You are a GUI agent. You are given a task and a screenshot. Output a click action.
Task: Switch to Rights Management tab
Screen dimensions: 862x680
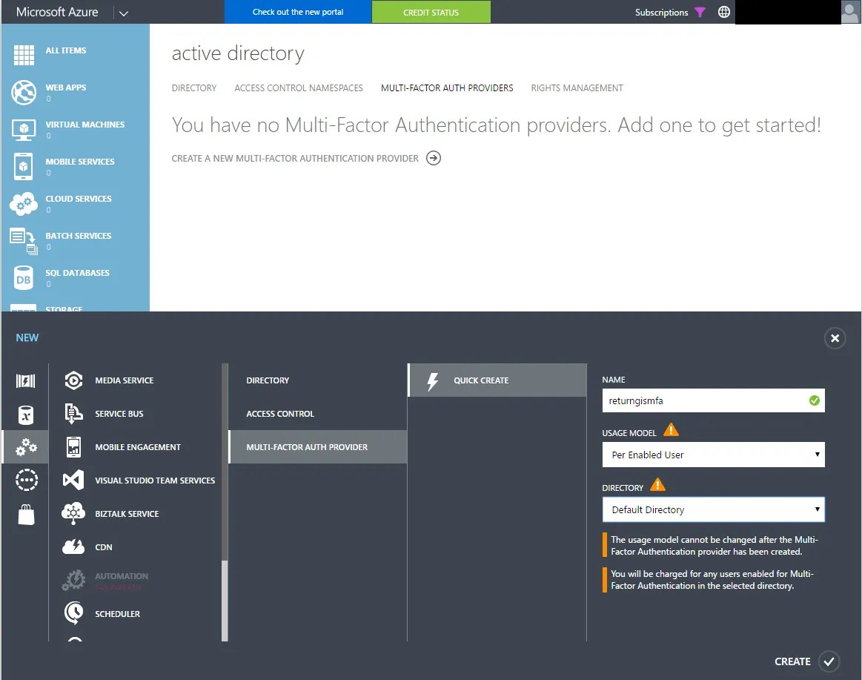click(577, 88)
